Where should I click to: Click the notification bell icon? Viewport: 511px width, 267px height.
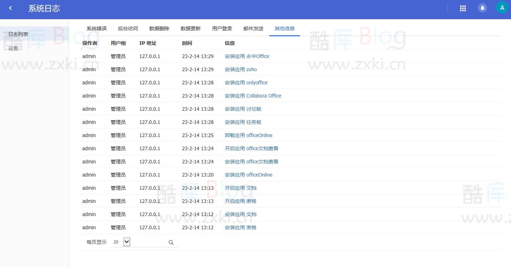pos(482,7)
